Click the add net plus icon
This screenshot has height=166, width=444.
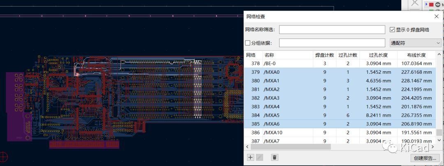[x=251, y=157]
